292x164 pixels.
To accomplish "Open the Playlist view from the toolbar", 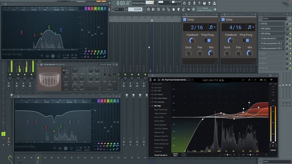I will pos(148,9).
